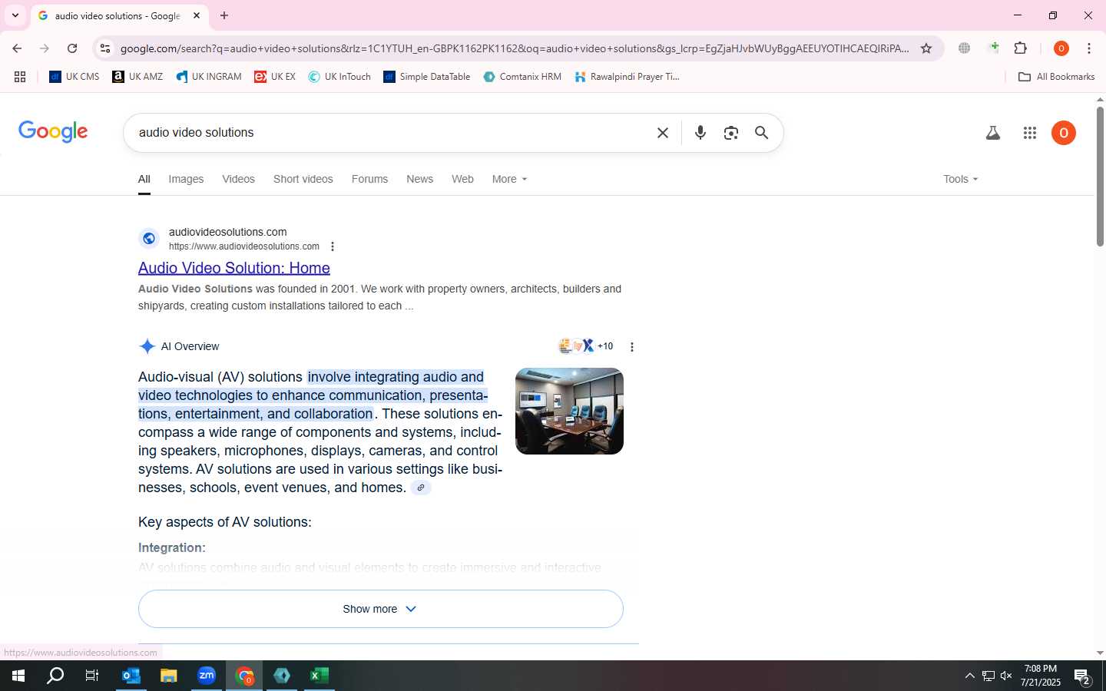Expand AI Overview with Show more

point(380,609)
